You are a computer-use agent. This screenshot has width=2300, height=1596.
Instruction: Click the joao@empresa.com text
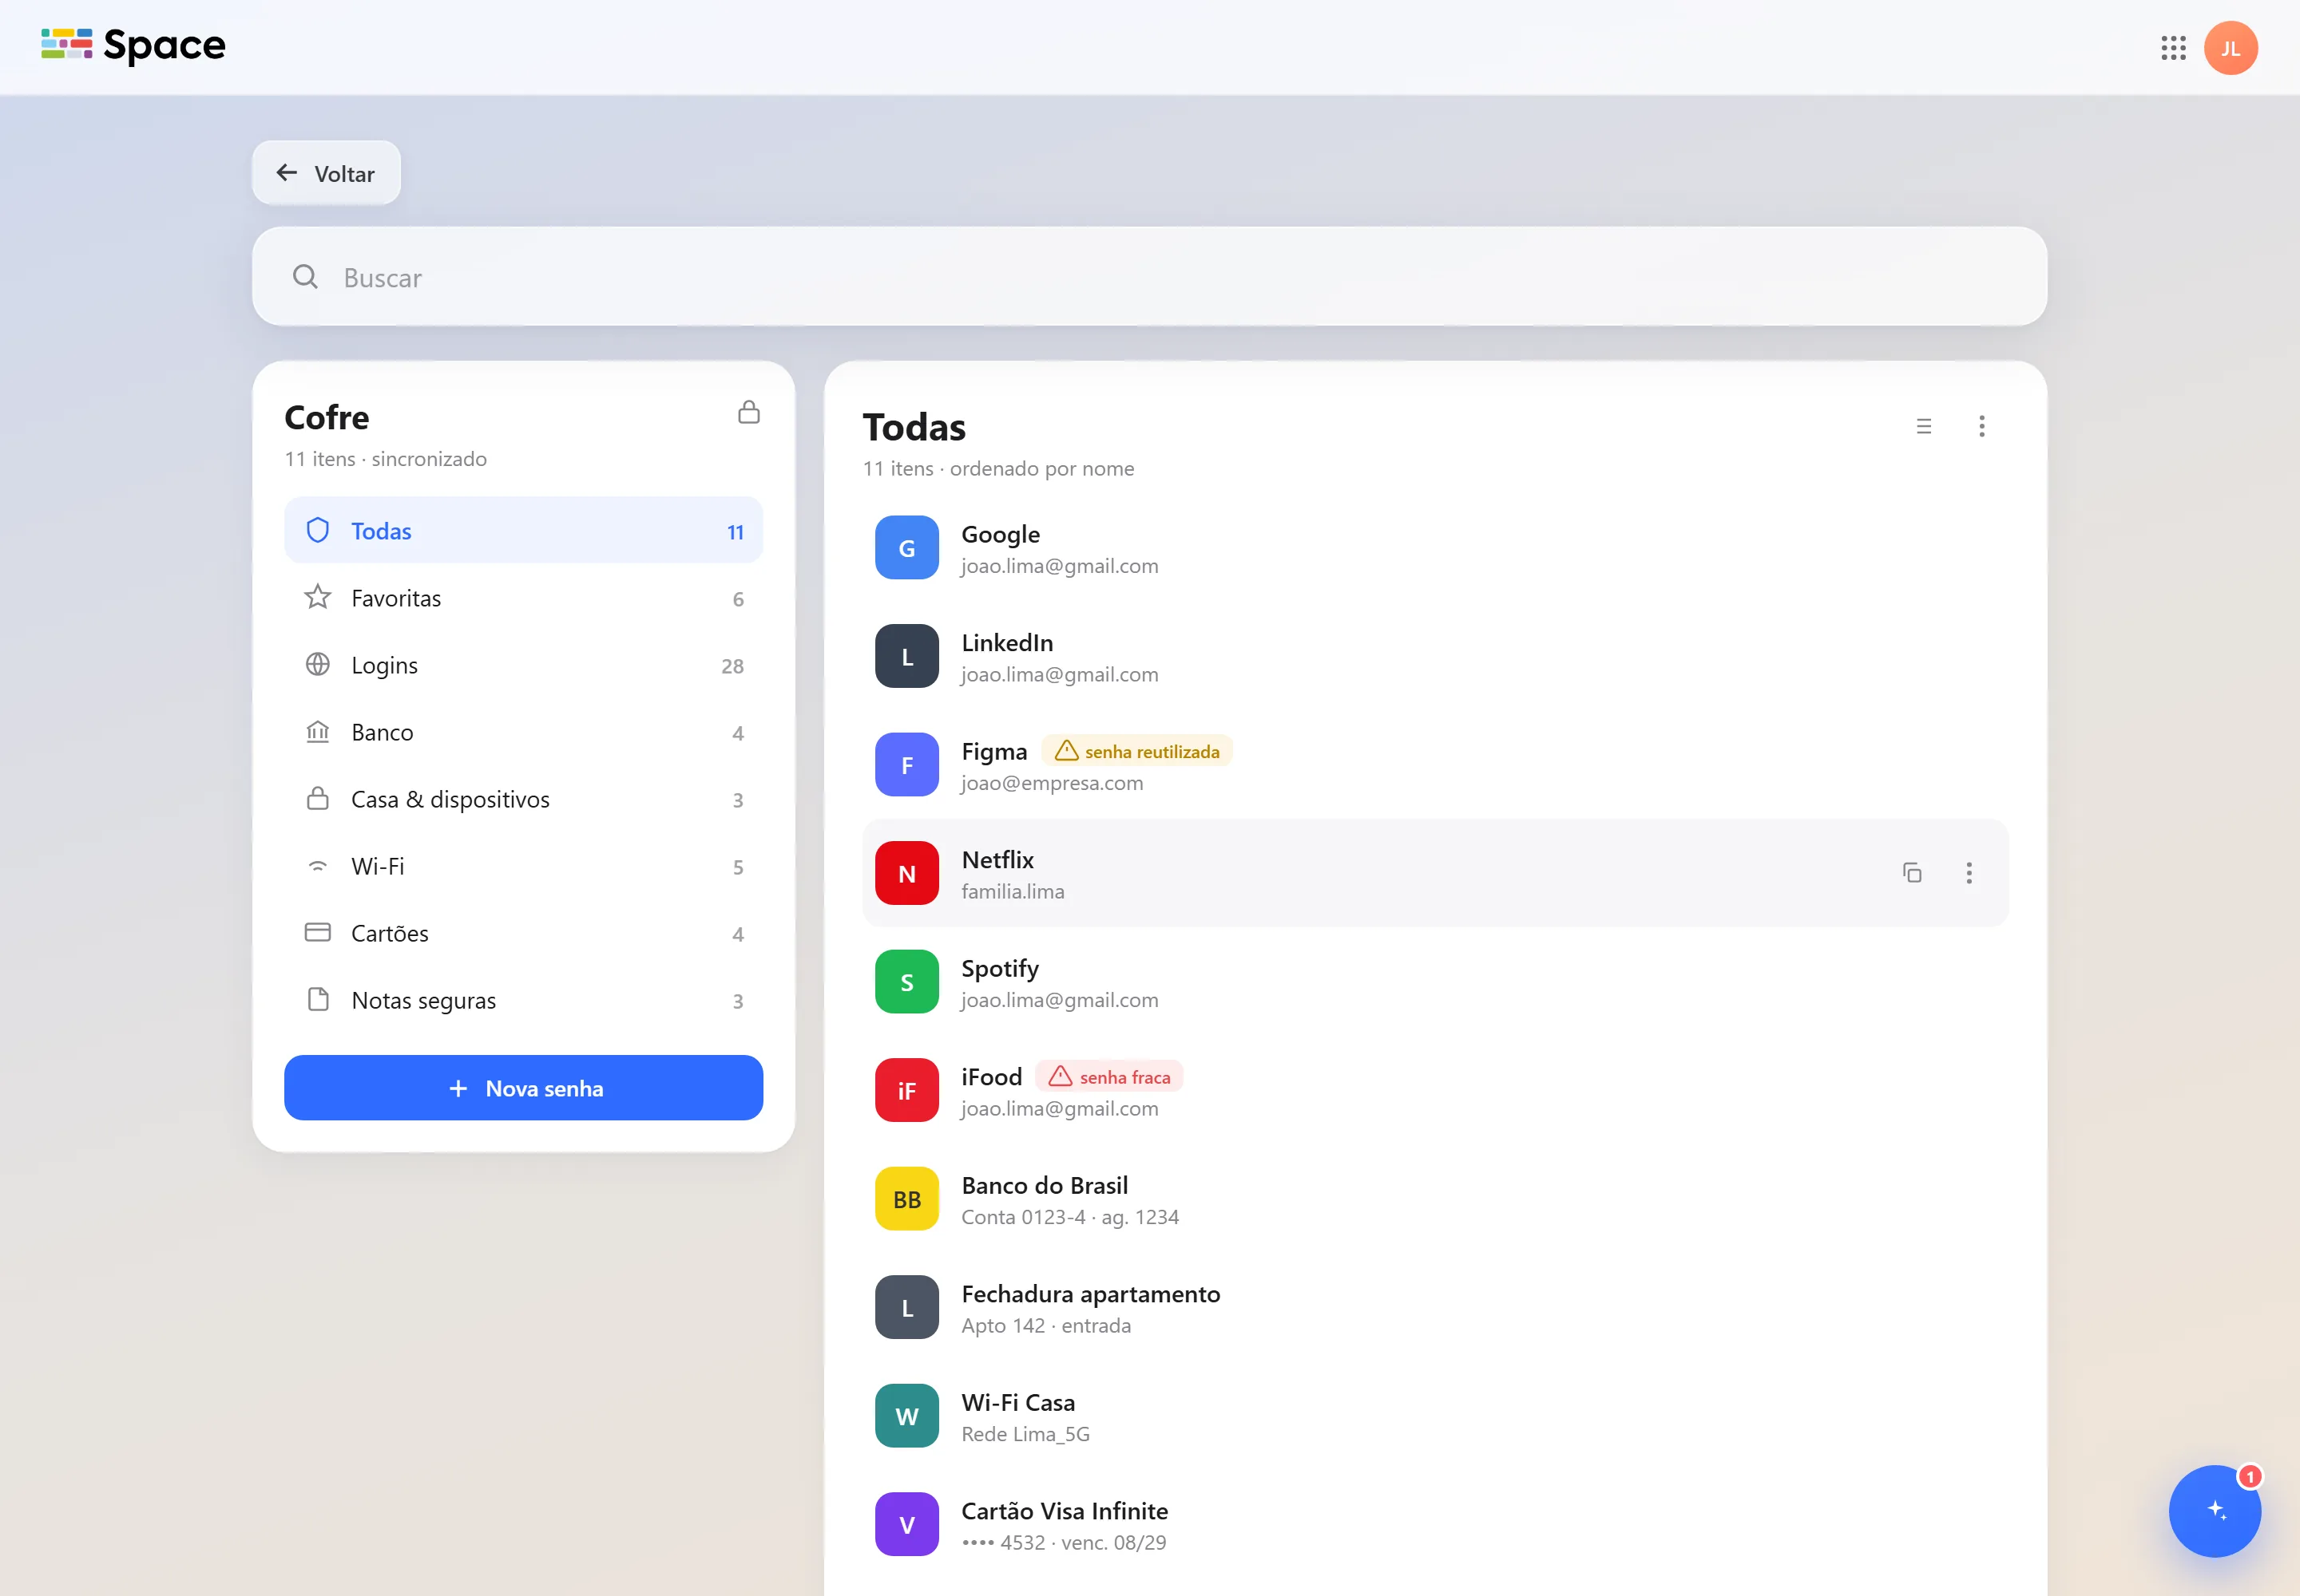click(1052, 783)
